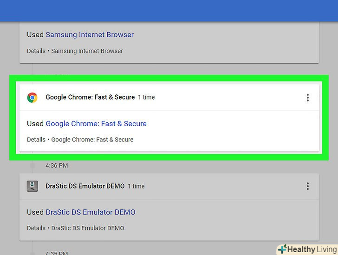Image resolution: width=338 pixels, height=255 pixels.
Task: Click the bold Google Chrome: Fast & Secure header
Action: [90, 97]
